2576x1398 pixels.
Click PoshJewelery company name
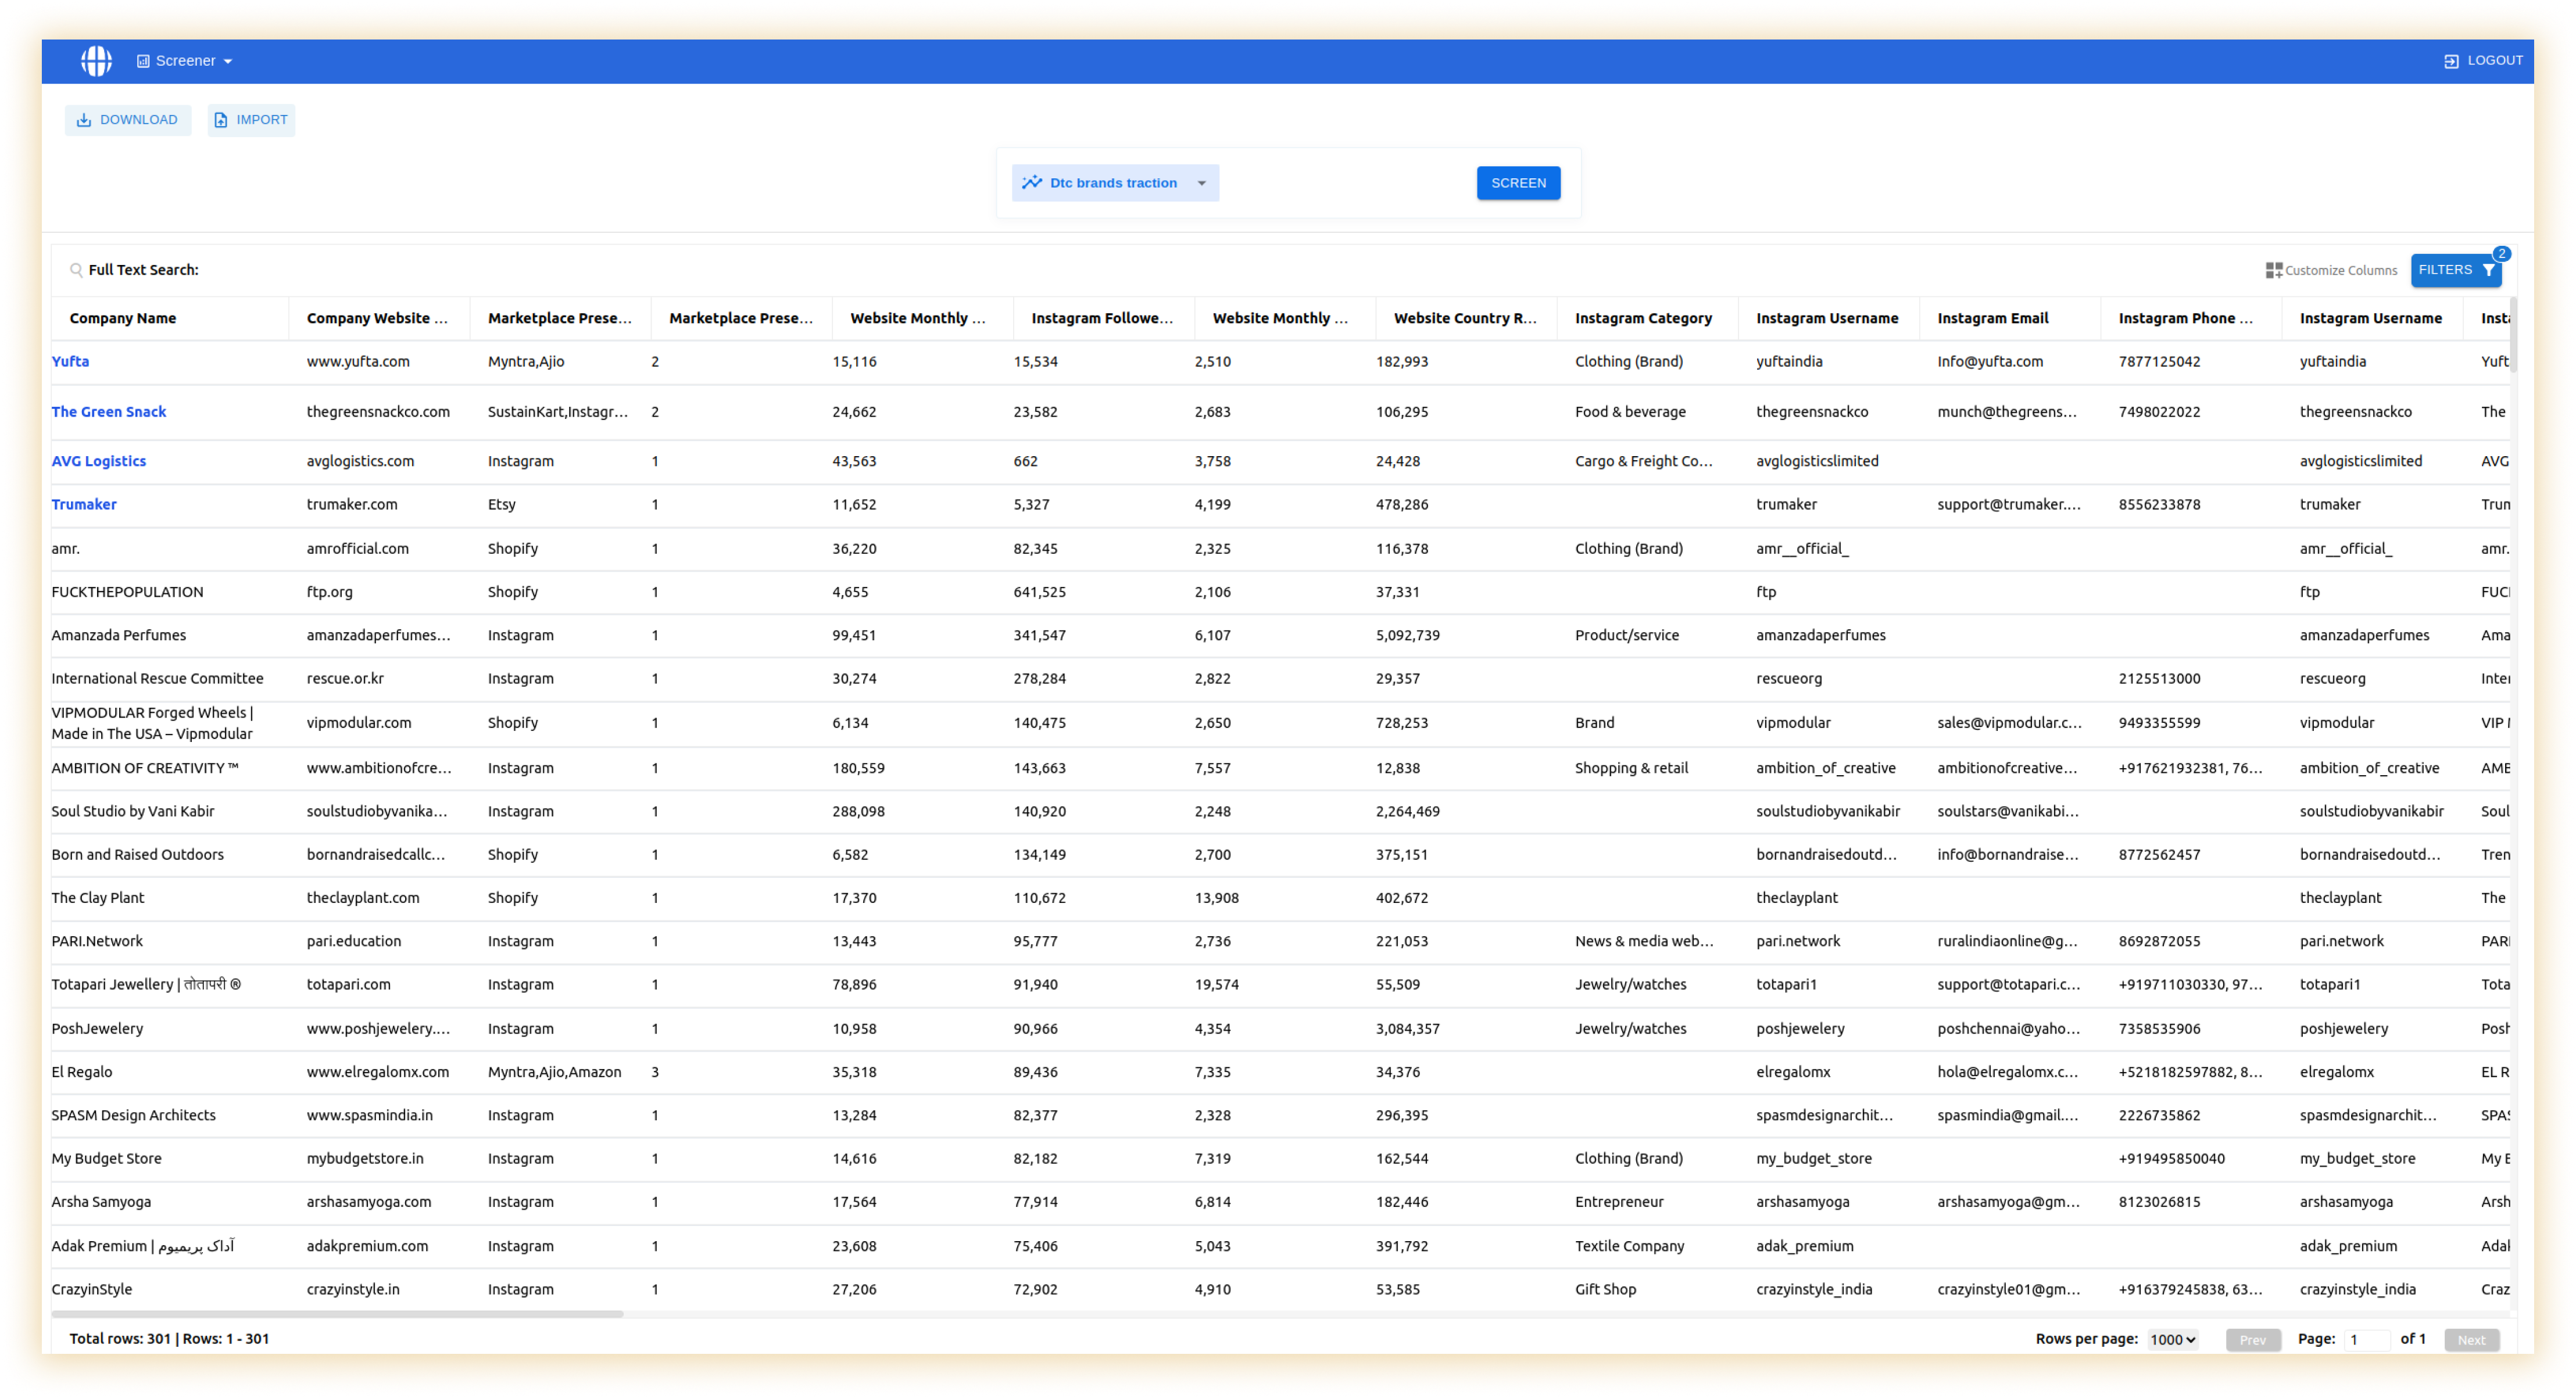click(x=97, y=1030)
